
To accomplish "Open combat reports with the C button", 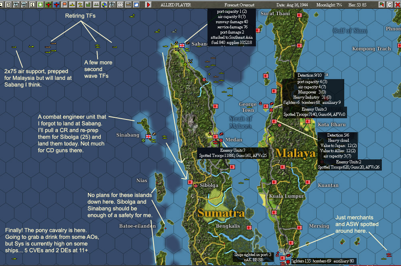I will (390, 4).
